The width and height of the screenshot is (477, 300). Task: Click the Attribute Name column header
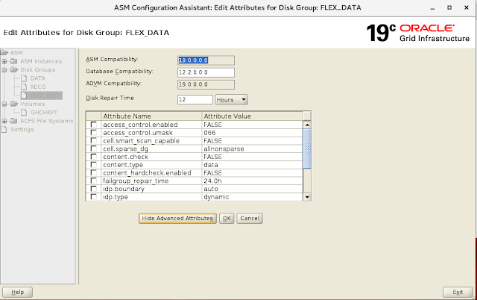tap(151, 116)
